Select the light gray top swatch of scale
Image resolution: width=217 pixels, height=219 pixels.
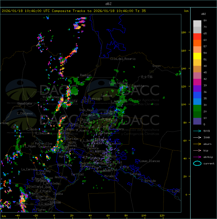(197, 23)
